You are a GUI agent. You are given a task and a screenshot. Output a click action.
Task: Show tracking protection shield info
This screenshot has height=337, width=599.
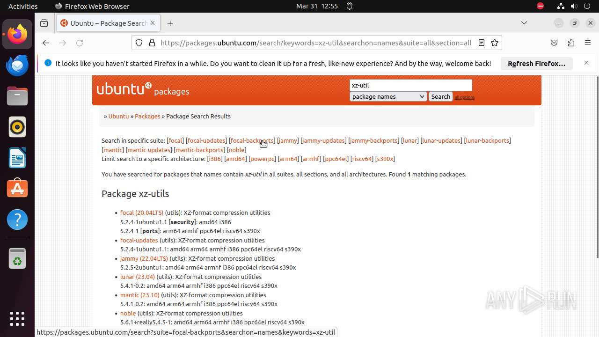click(139, 43)
